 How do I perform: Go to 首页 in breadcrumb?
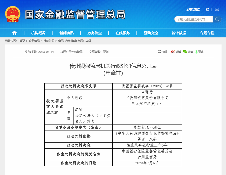tap(22, 41)
